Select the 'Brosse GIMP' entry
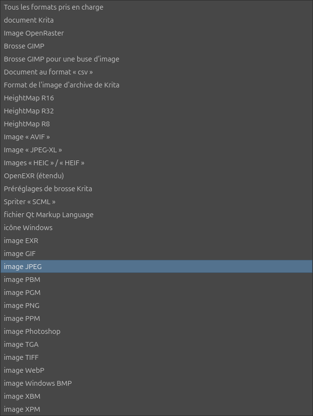313x416 pixels. pos(156,46)
